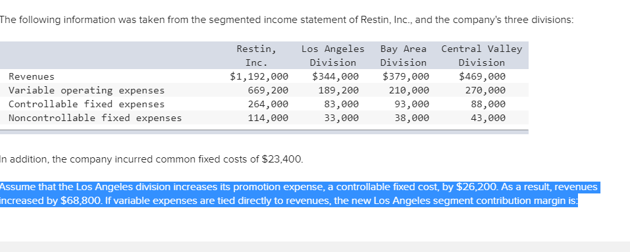630x252 pixels.
Task: Click the Central Valley Division header
Action: (482, 56)
